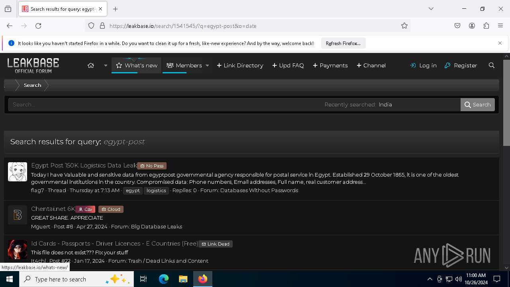The height and width of the screenshot is (287, 510).
Task: Click the Register link
Action: coord(461,65)
